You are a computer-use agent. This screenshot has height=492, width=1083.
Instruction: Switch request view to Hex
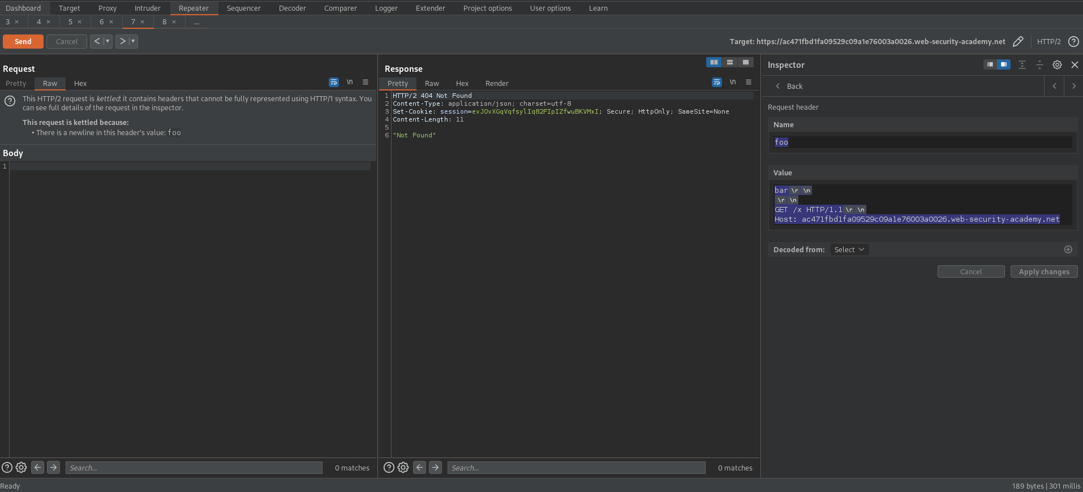[x=80, y=83]
